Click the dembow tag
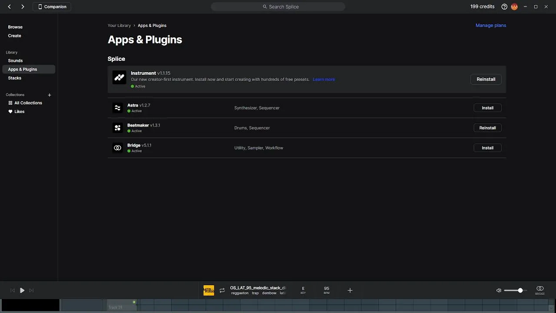 (269, 293)
